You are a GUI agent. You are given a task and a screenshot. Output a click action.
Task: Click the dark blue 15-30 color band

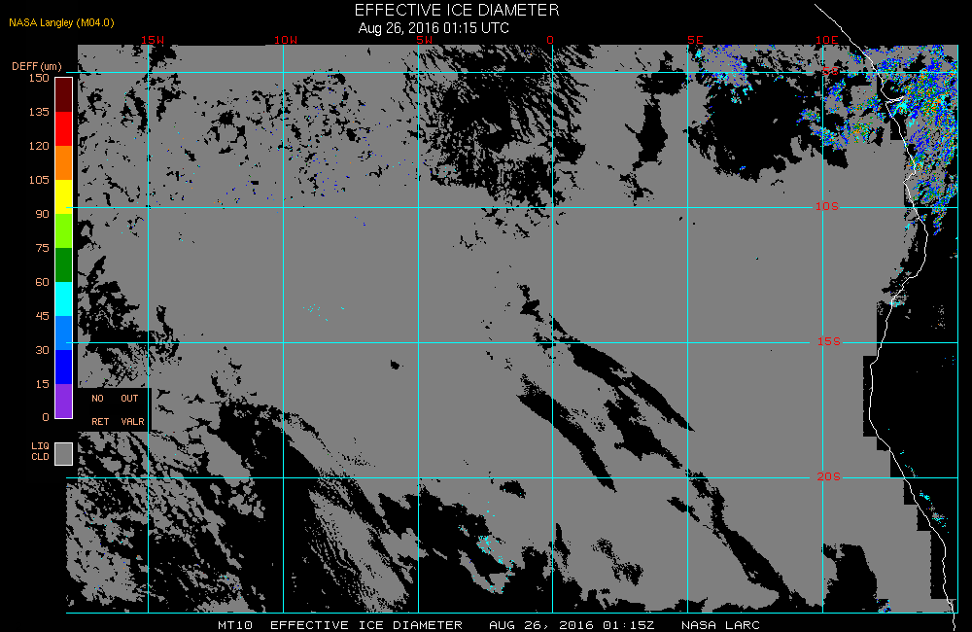click(x=64, y=368)
